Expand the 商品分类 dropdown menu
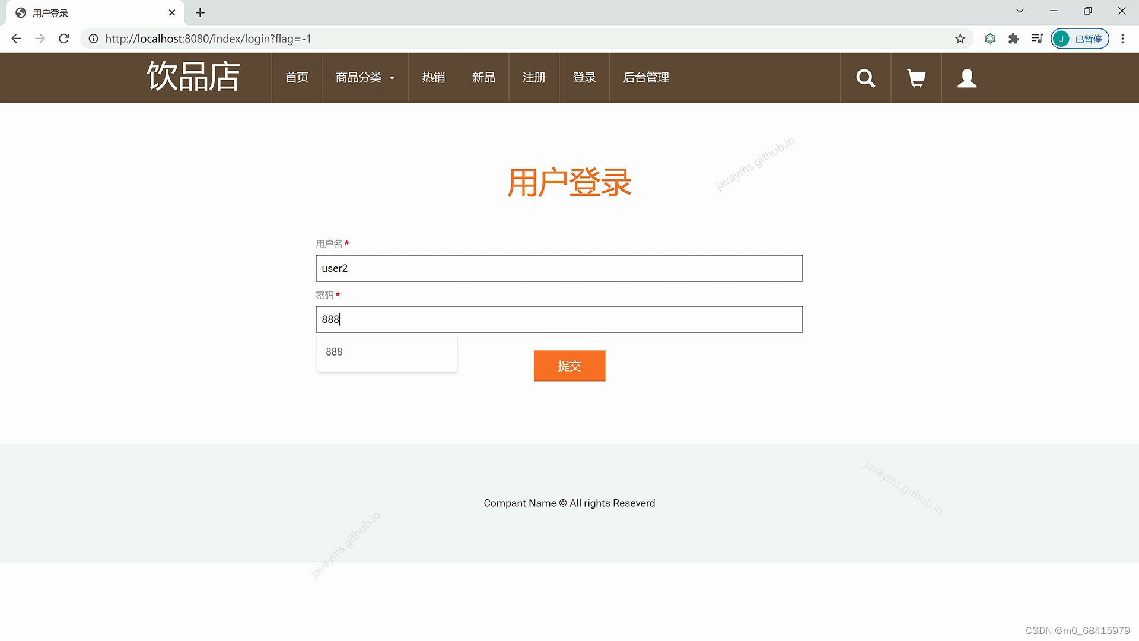Viewport: 1139px width, 641px height. coord(364,77)
